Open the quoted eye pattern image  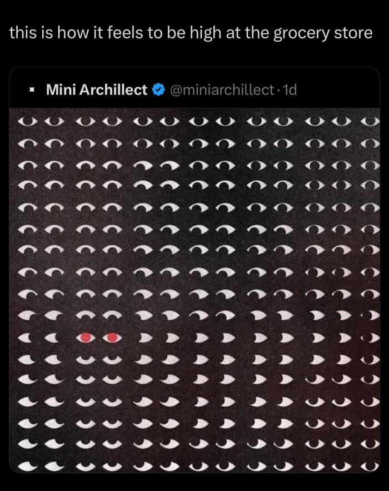tap(194, 289)
